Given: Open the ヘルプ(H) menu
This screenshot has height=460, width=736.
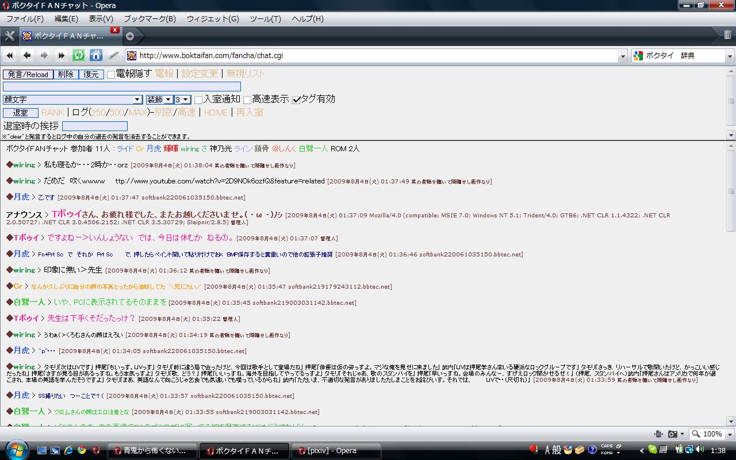Looking at the screenshot, I should [308, 19].
